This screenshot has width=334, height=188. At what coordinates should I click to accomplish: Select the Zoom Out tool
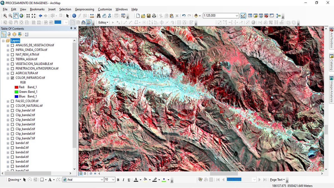pos(10,16)
